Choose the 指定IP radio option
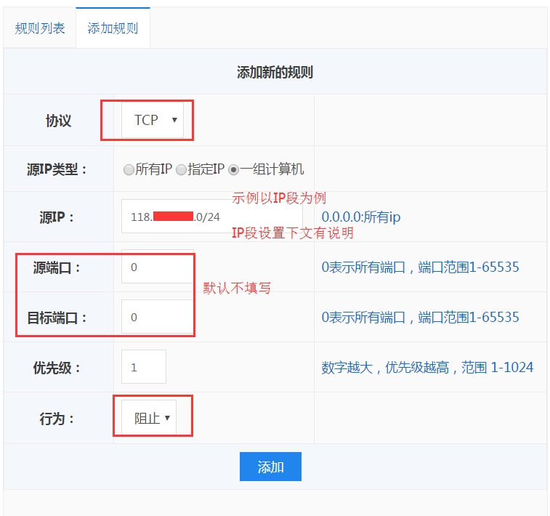The width and height of the screenshot is (550, 516). 181,170
